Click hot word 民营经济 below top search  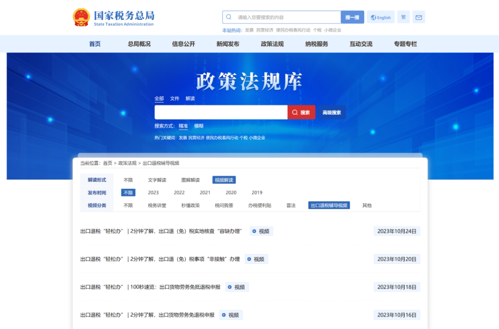pyautogui.click(x=265, y=30)
